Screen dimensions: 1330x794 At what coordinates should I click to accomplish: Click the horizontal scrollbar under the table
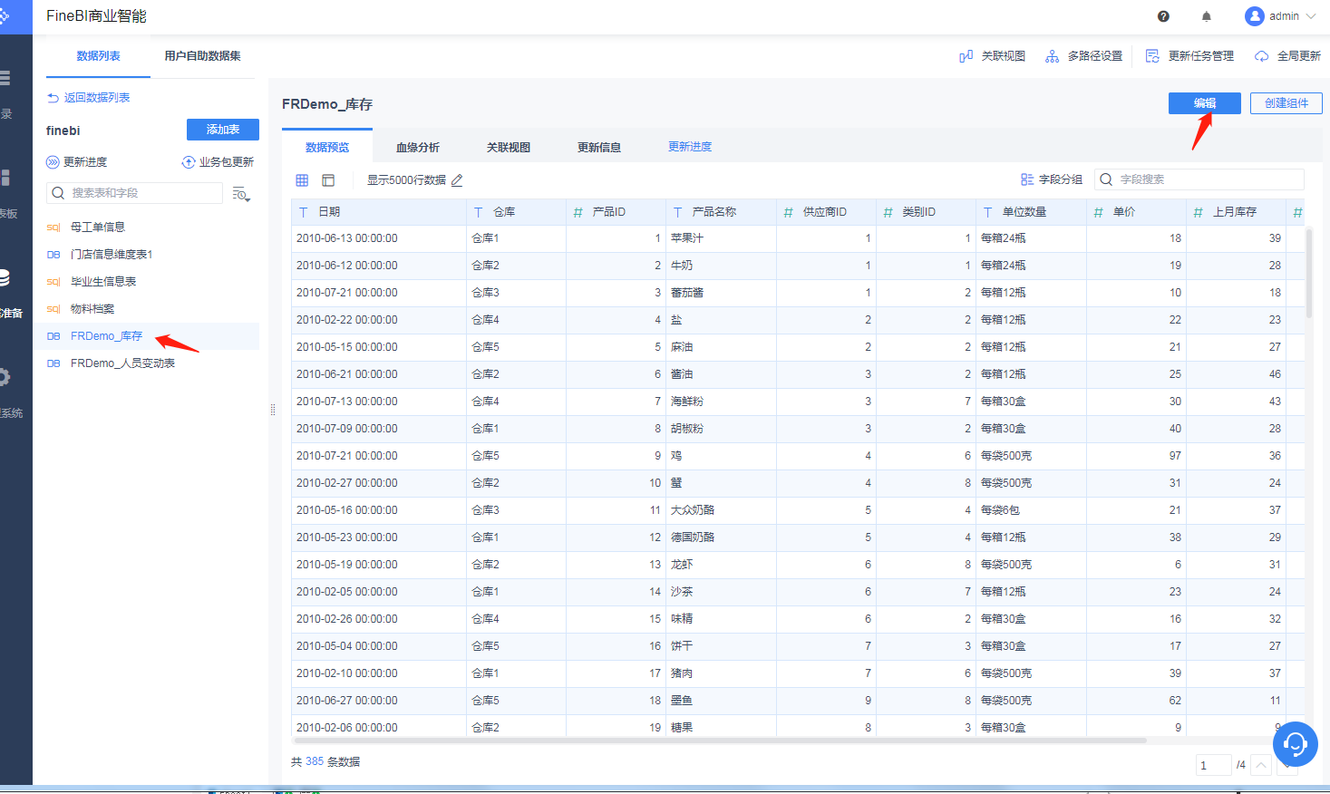point(721,741)
